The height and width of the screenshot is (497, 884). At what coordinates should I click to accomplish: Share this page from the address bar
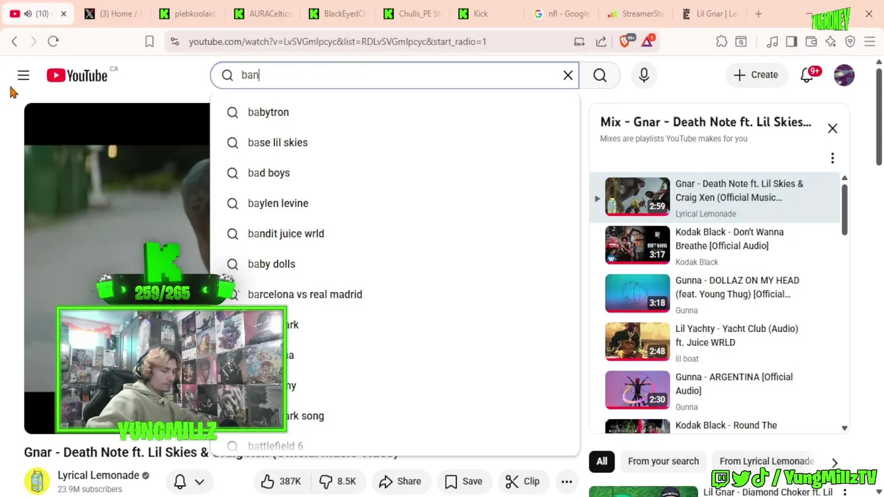[x=601, y=41]
